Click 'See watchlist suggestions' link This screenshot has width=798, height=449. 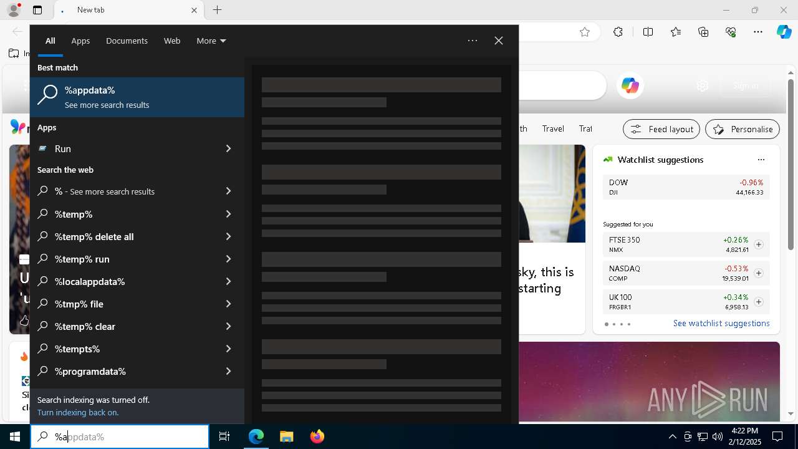721,323
